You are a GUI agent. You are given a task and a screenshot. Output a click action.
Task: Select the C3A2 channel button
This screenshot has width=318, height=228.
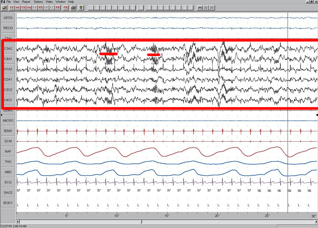[8, 49]
